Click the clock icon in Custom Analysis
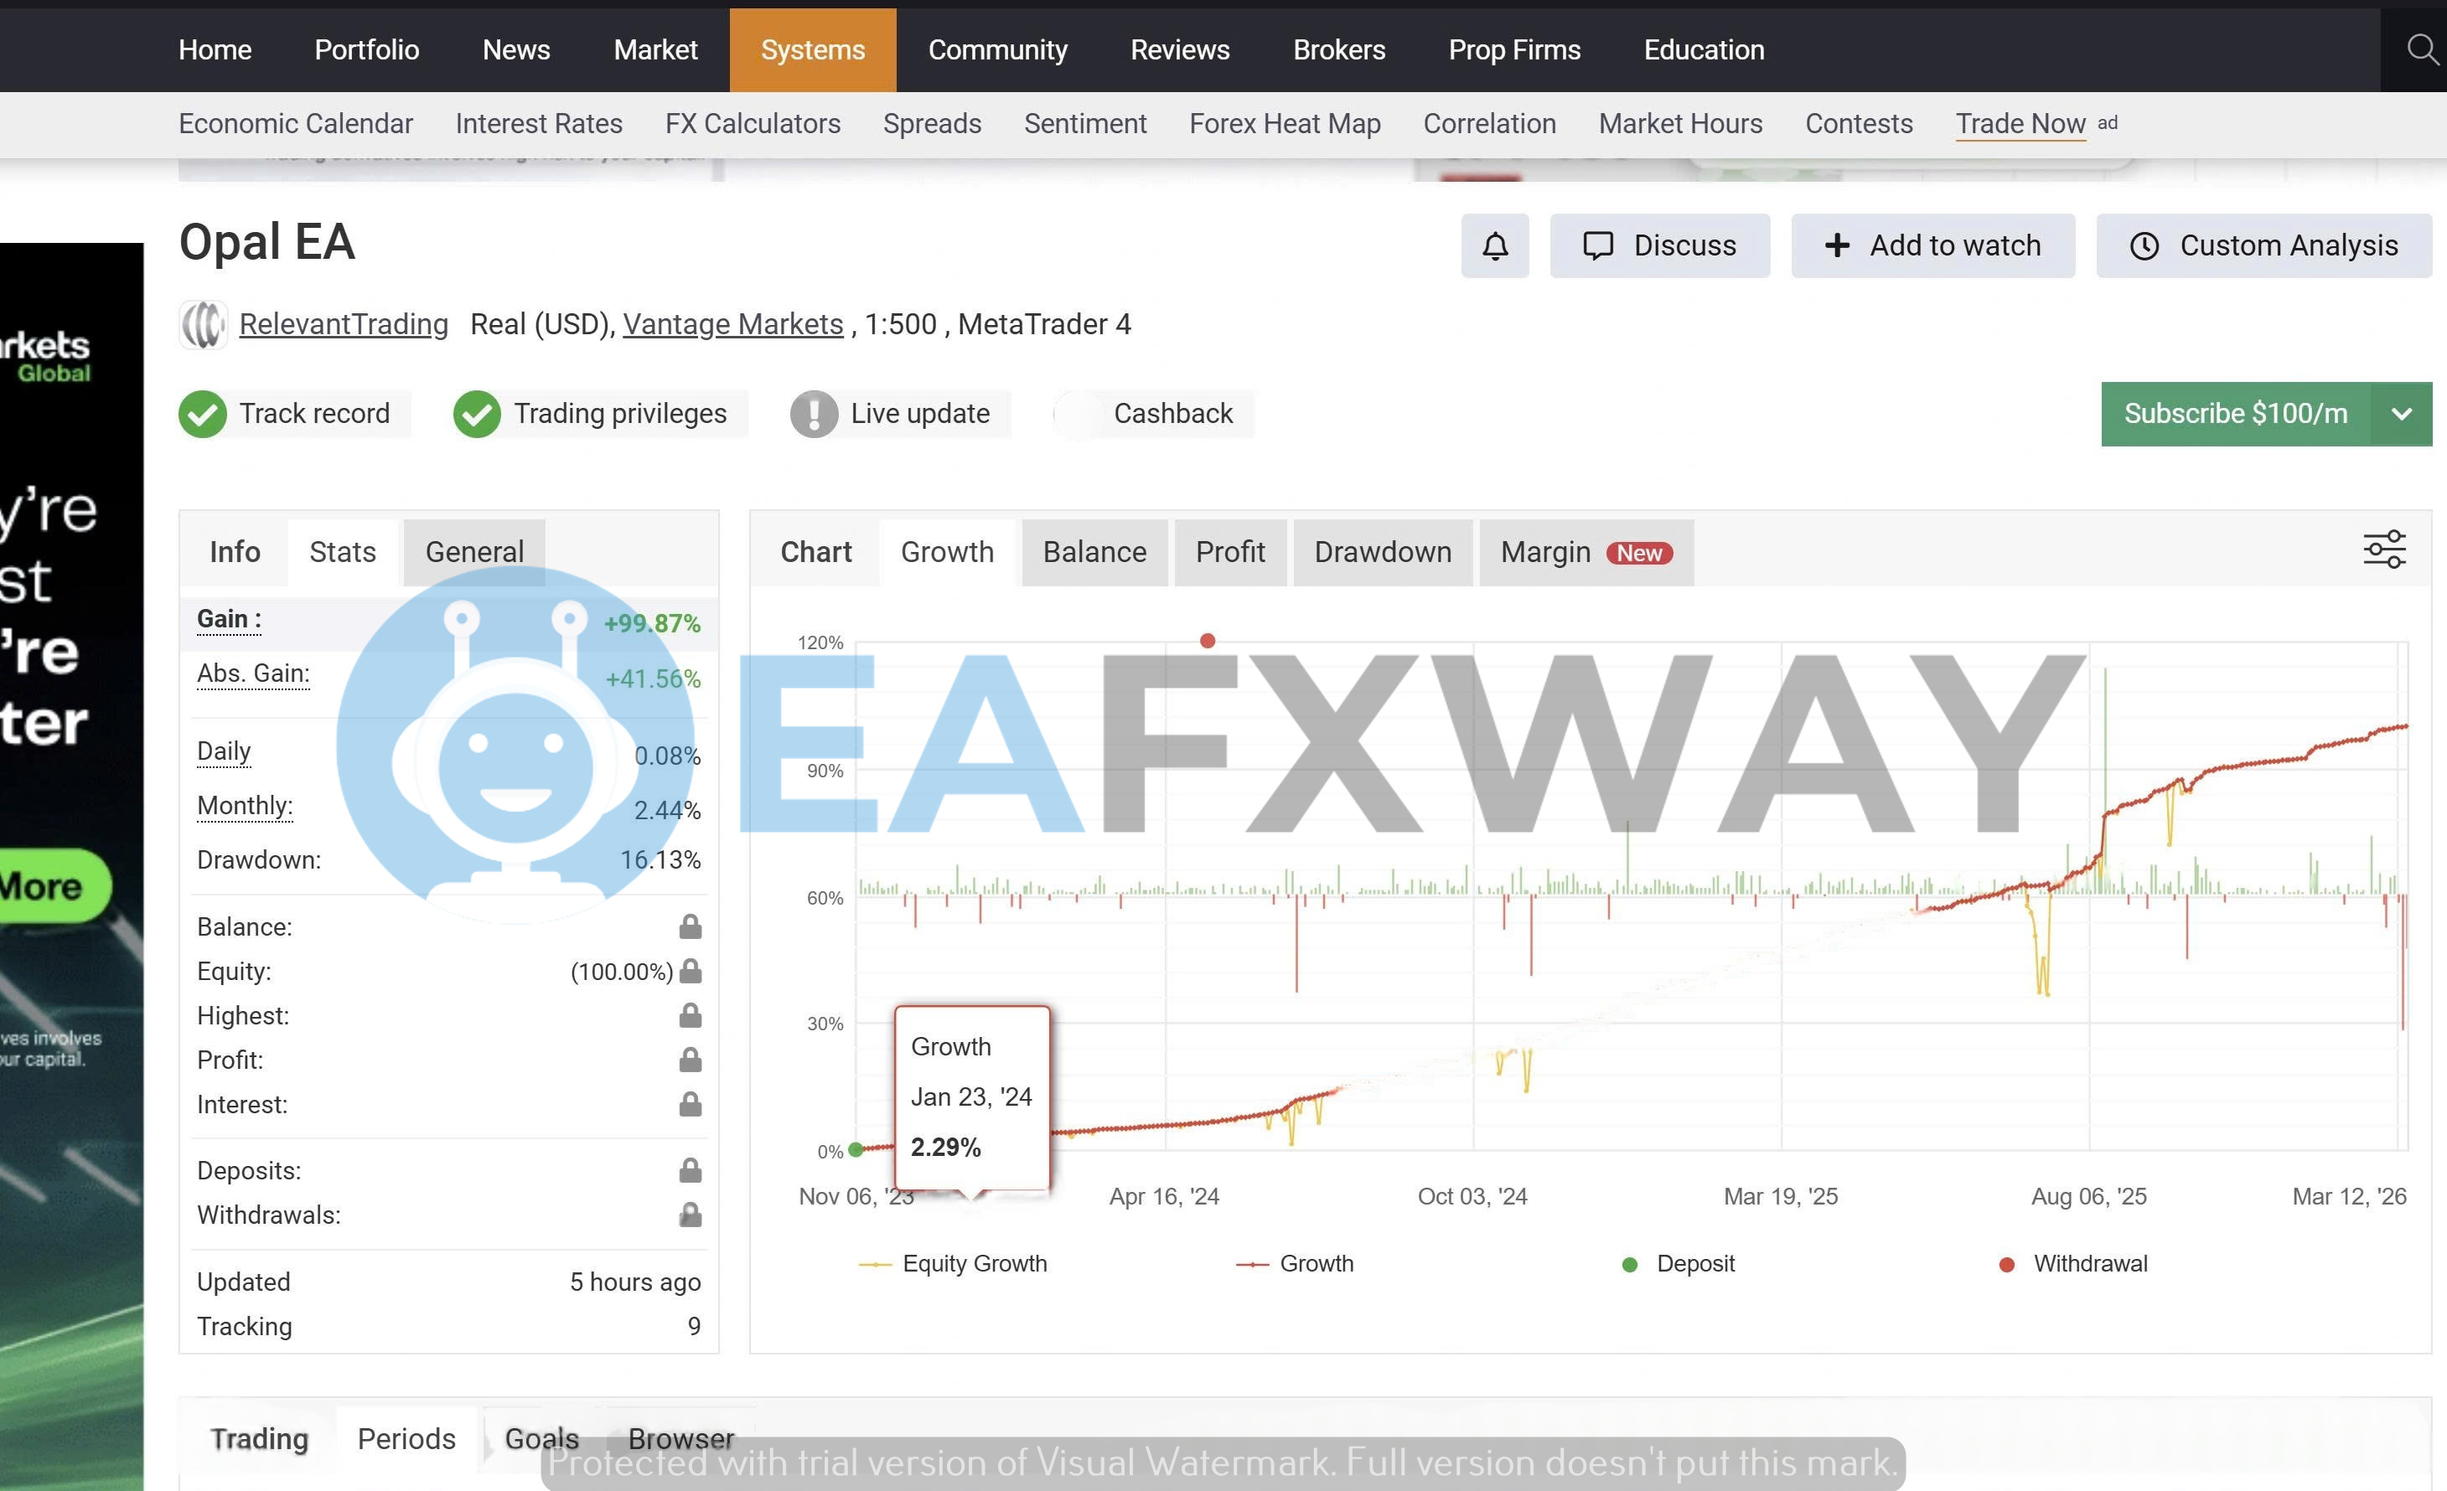 pyautogui.click(x=2147, y=245)
